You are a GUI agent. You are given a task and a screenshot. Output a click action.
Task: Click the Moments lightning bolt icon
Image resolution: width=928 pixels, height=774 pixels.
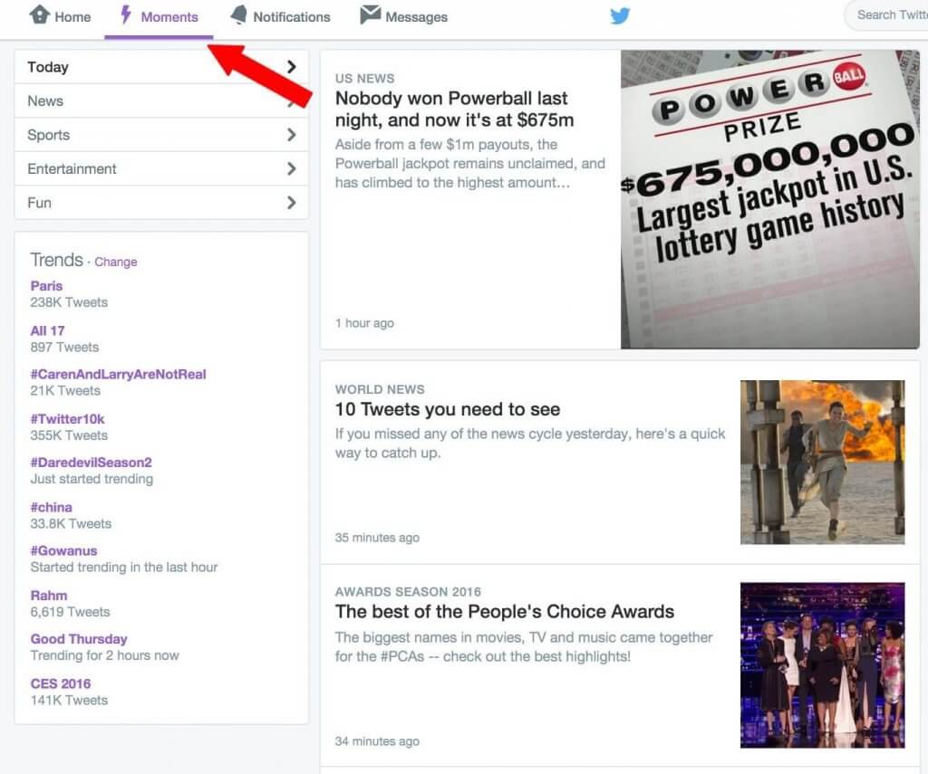pos(125,14)
